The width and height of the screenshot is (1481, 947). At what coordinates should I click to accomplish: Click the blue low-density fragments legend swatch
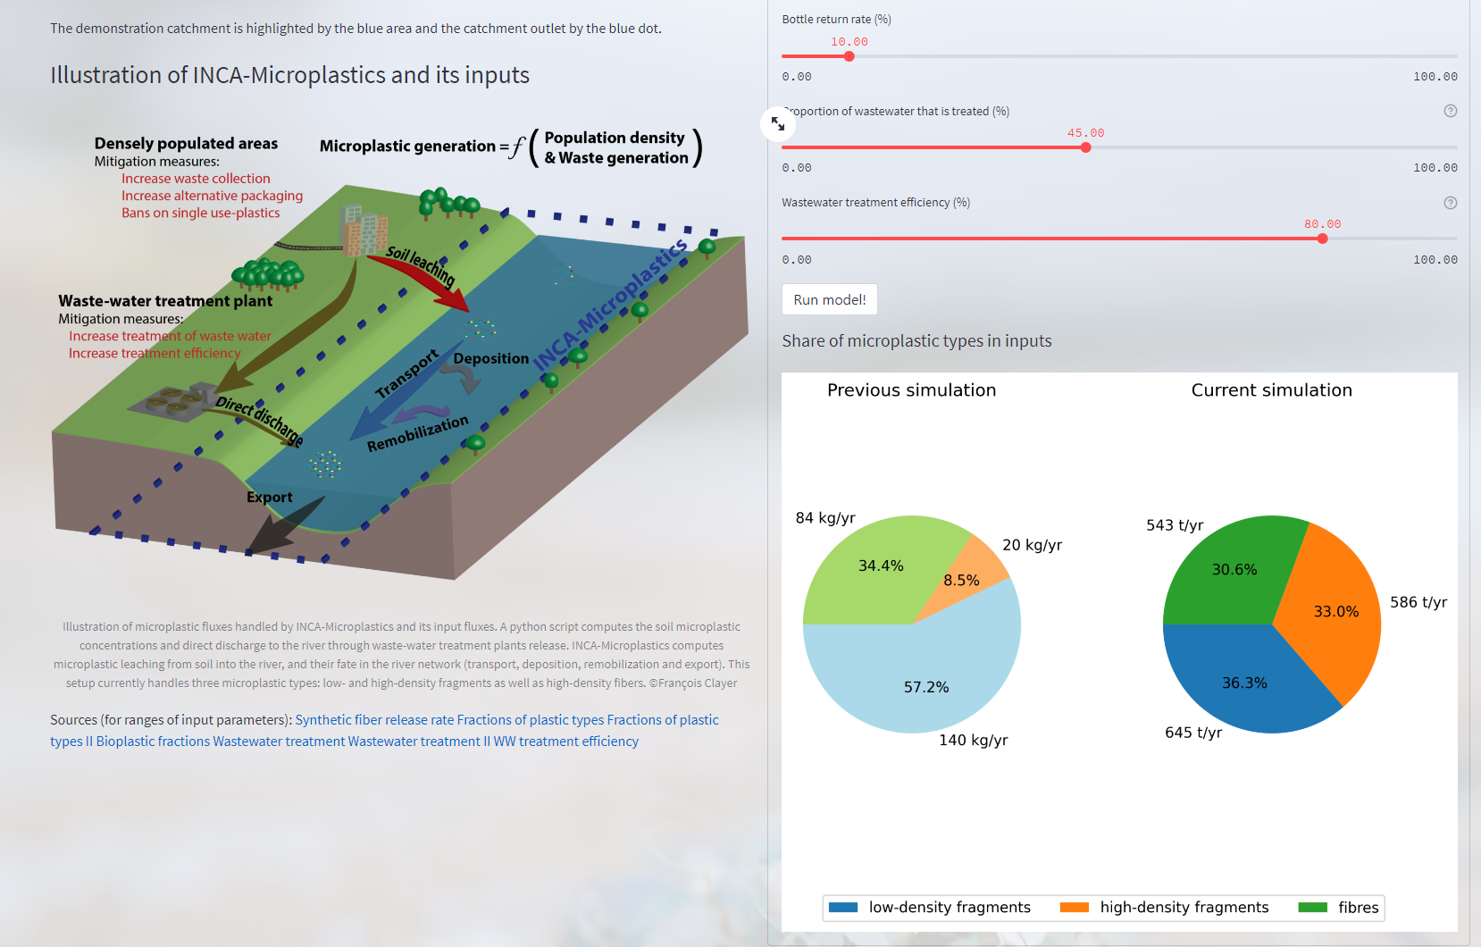point(843,908)
